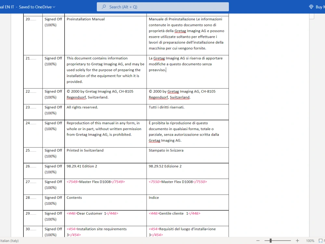
Task: Click 'Tutti i diritti riservati.' text
Action: (166, 107)
